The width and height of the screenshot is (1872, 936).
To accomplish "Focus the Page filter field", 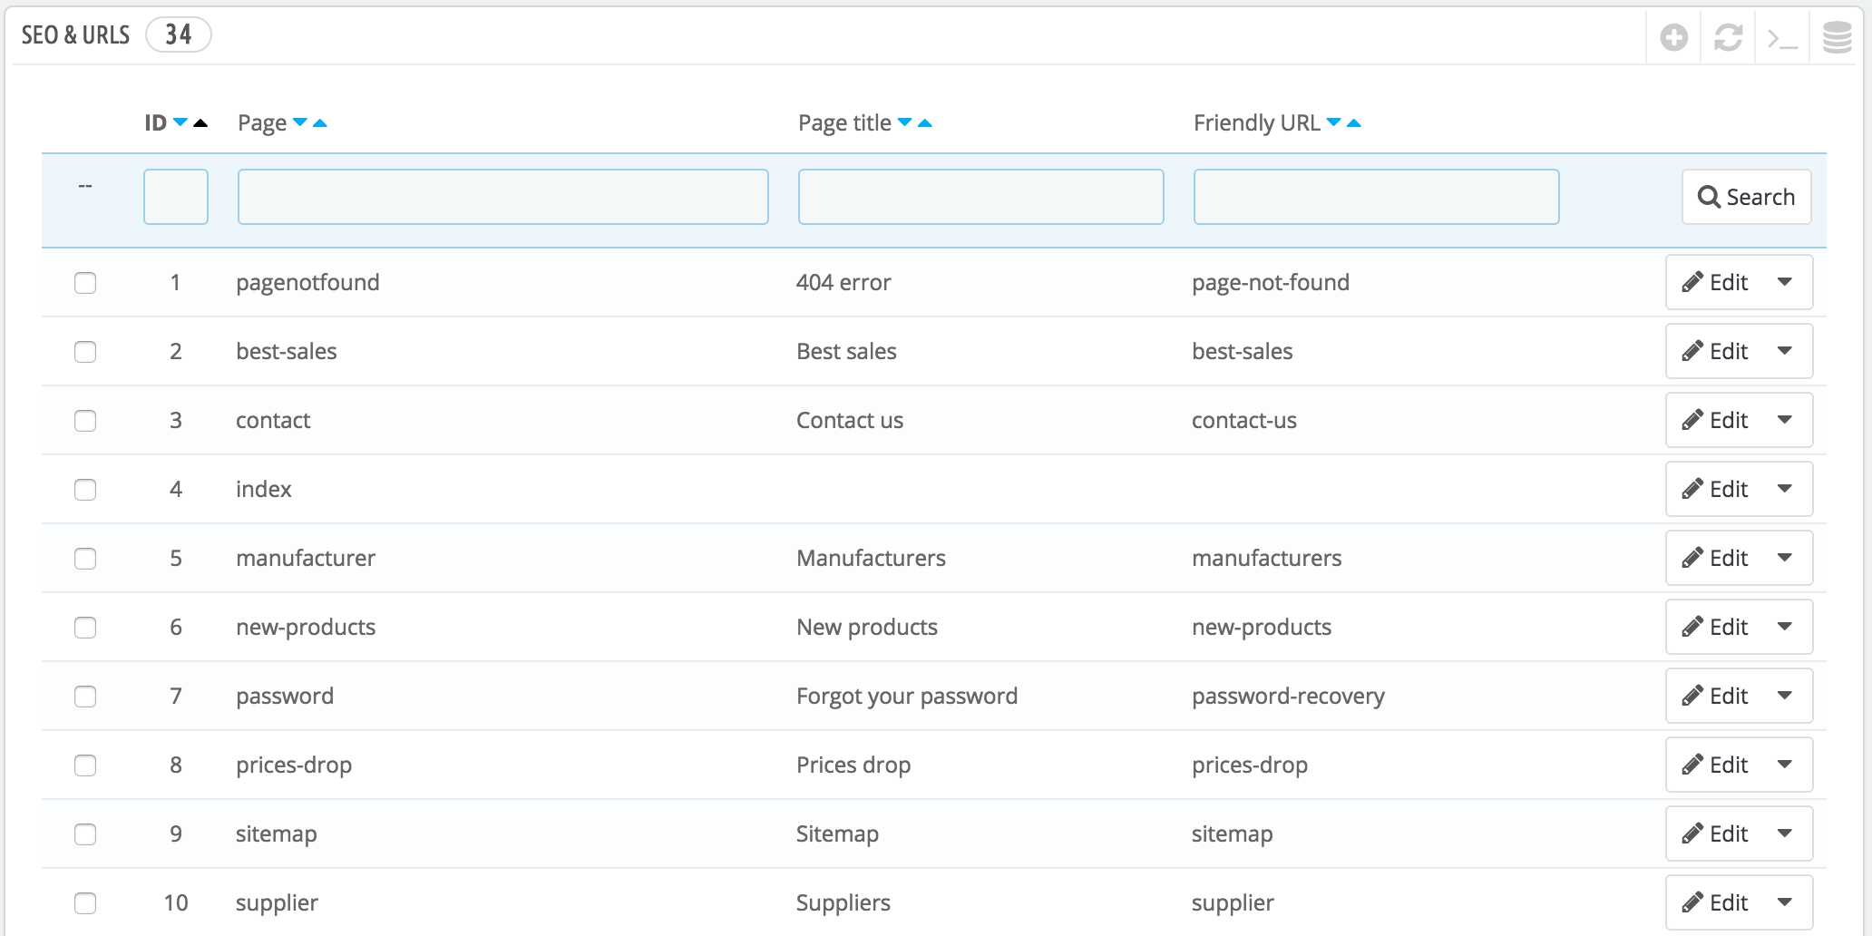I will click(503, 197).
